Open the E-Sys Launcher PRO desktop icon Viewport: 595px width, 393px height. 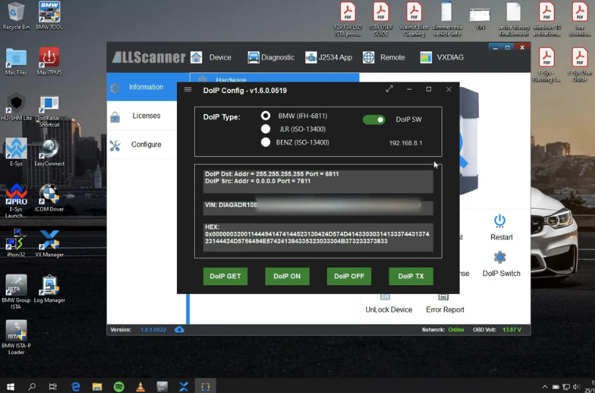pos(16,201)
